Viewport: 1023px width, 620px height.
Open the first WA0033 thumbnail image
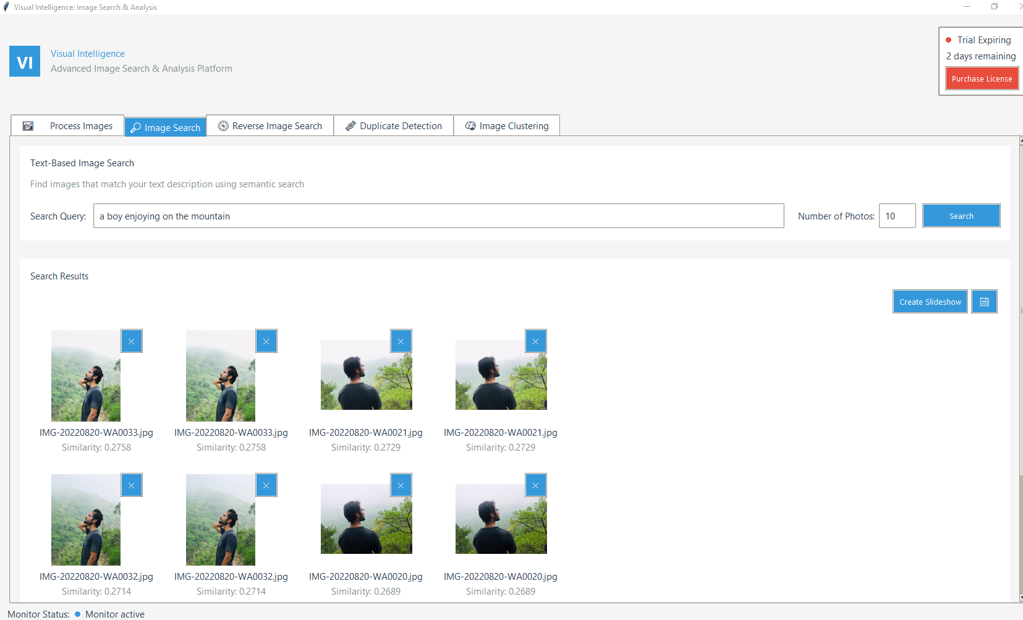[86, 376]
